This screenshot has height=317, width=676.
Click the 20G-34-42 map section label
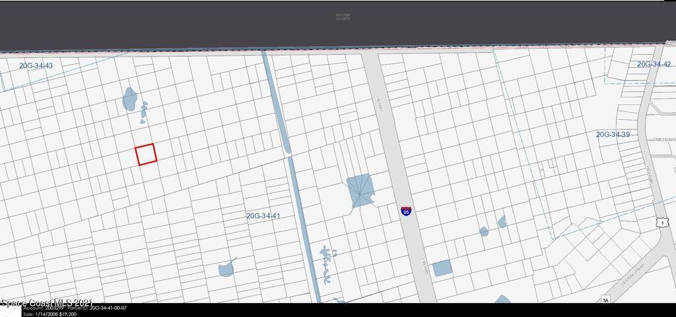pyautogui.click(x=654, y=64)
